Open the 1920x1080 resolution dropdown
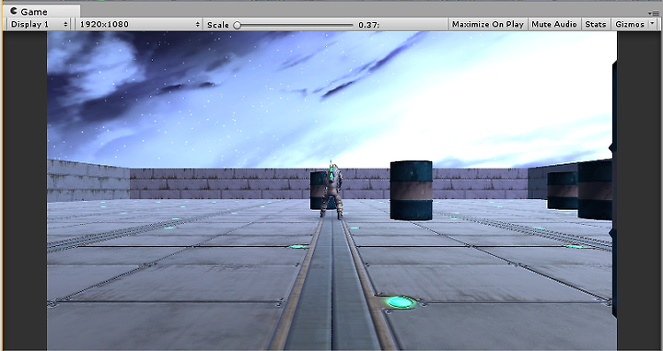This screenshot has height=351, width=663. point(139,25)
